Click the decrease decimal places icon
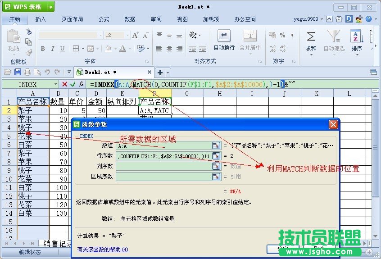This screenshot has height=259, width=381. point(282,49)
